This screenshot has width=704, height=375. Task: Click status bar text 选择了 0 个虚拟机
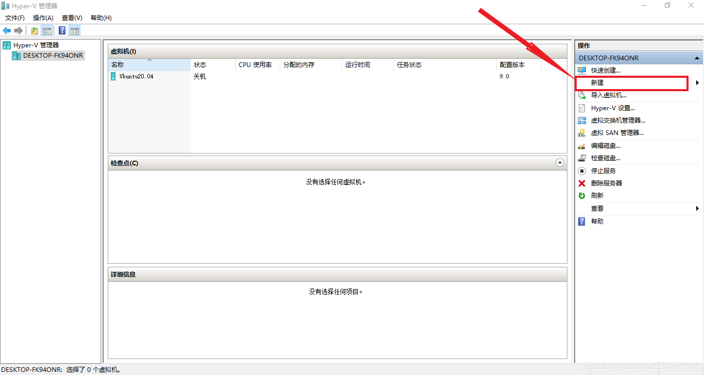point(94,370)
